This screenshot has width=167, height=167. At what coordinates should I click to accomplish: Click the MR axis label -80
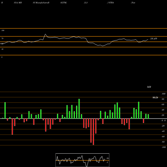tap(163, 142)
